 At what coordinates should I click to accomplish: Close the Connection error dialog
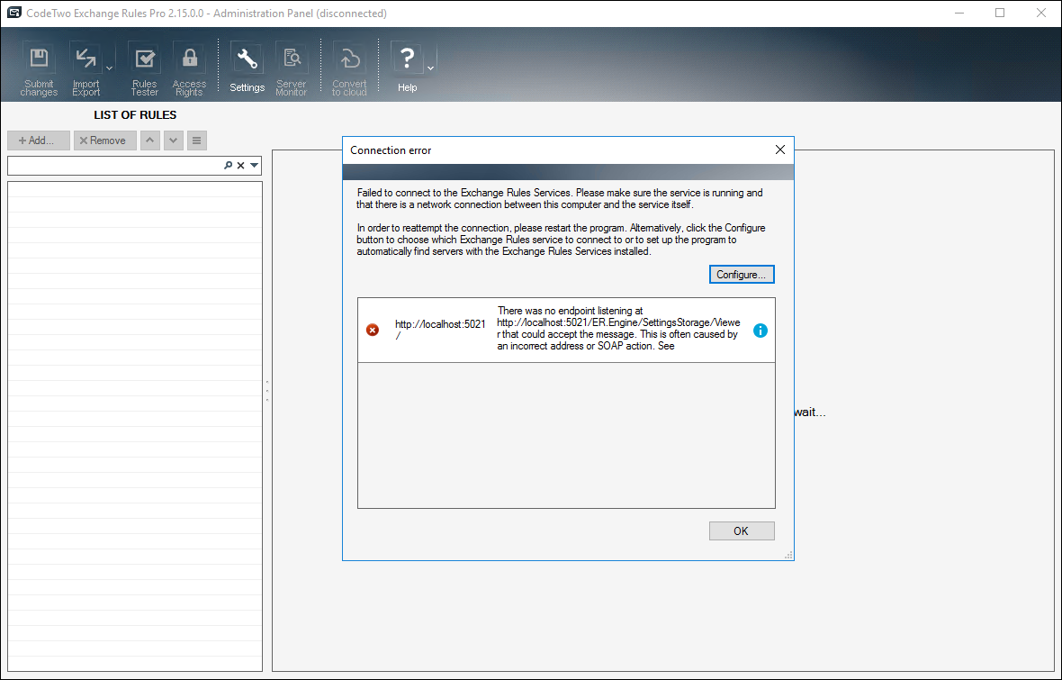780,150
